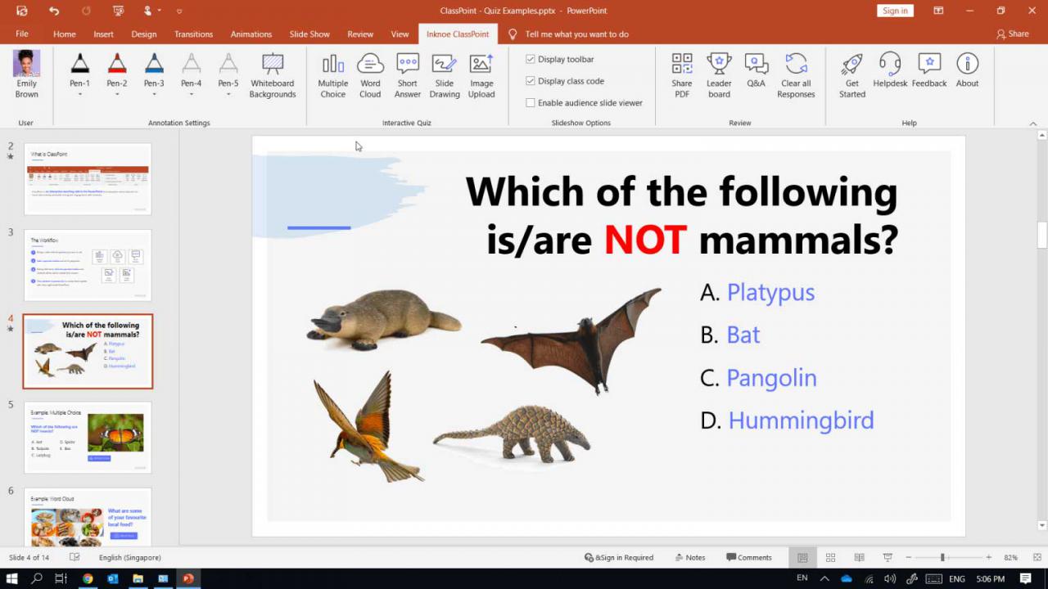Toggle Display class code checkbox
This screenshot has width=1048, height=589.
point(531,81)
